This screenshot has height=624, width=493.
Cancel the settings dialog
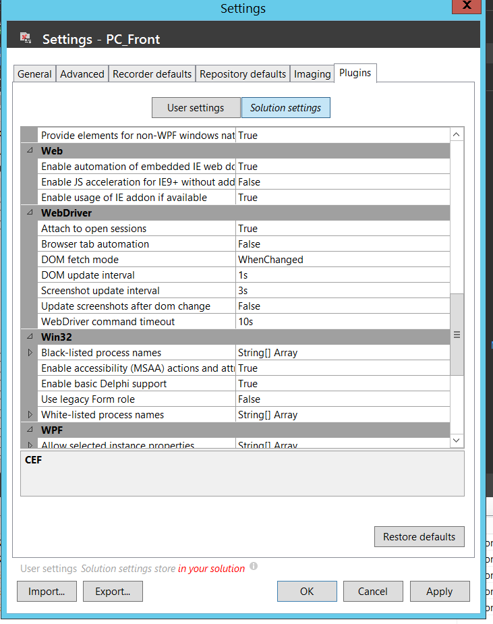tap(373, 592)
